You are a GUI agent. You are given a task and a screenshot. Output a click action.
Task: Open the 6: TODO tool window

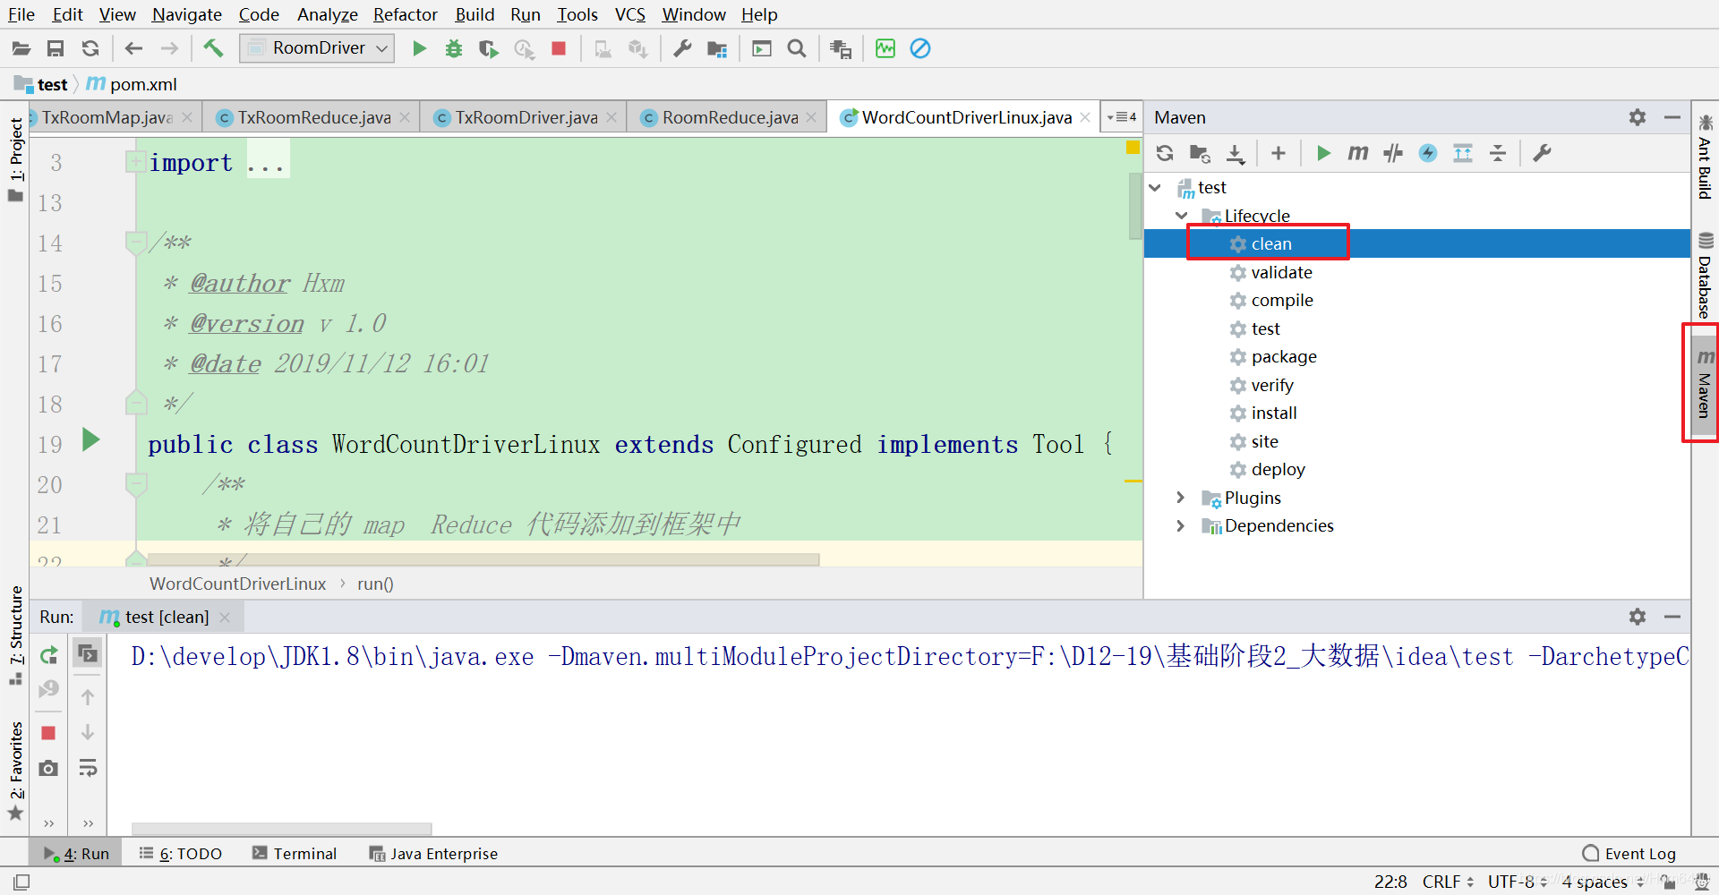(180, 854)
